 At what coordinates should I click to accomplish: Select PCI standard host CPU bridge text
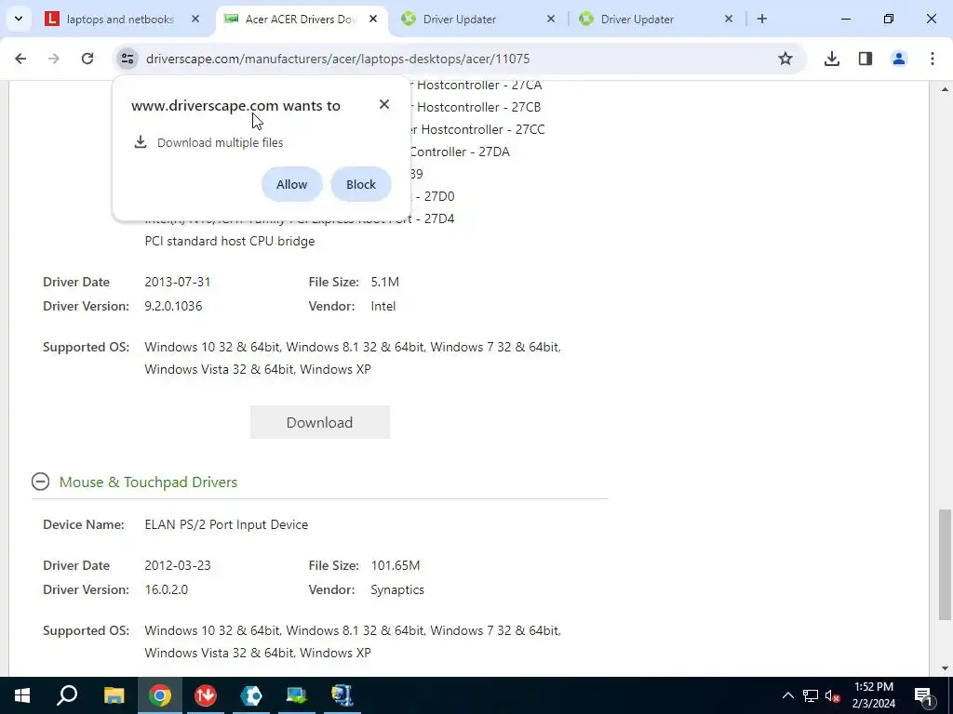tap(230, 241)
